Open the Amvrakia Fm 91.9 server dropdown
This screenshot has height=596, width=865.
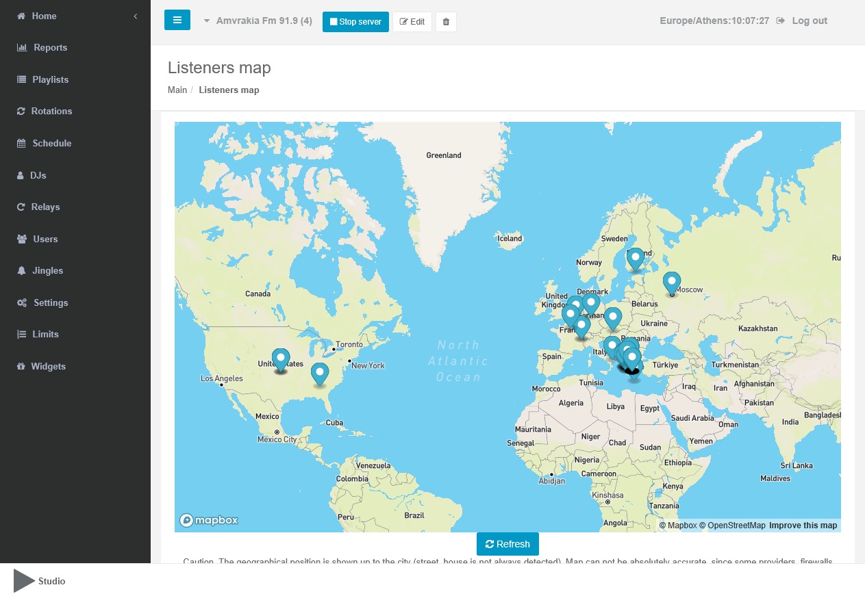tap(258, 21)
